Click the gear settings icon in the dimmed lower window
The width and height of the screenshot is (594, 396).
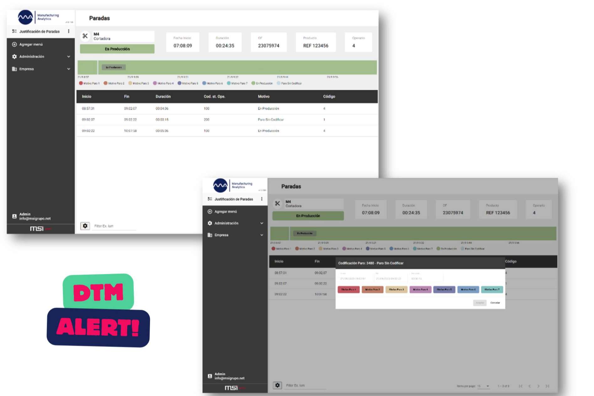pos(277,385)
